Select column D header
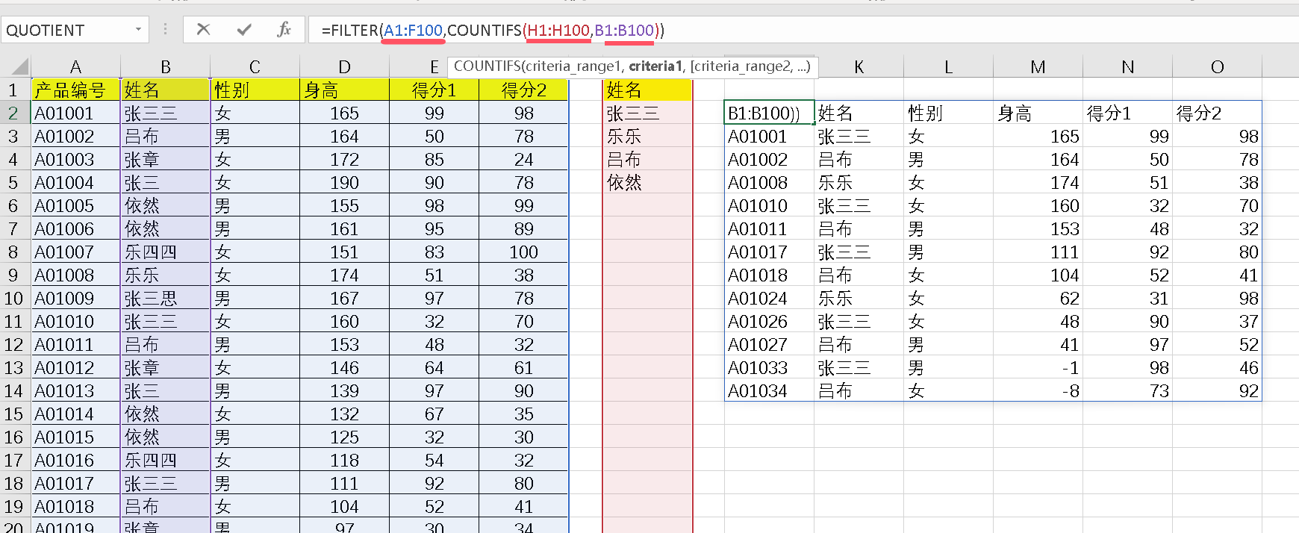1299x533 pixels. [x=344, y=66]
